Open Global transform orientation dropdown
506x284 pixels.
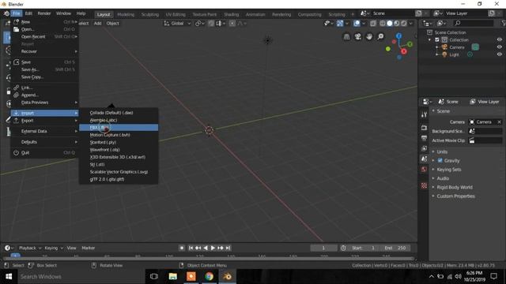pos(177,24)
